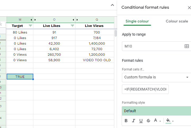The image size is (191, 128).
Task: Select the Default formatting style preview
Action: point(156,111)
